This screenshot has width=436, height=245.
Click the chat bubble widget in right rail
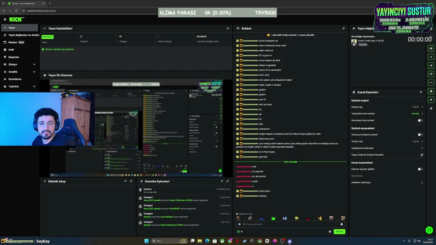point(431,74)
